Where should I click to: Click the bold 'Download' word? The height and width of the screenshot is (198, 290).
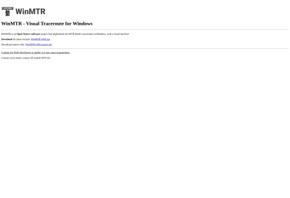coord(7,39)
